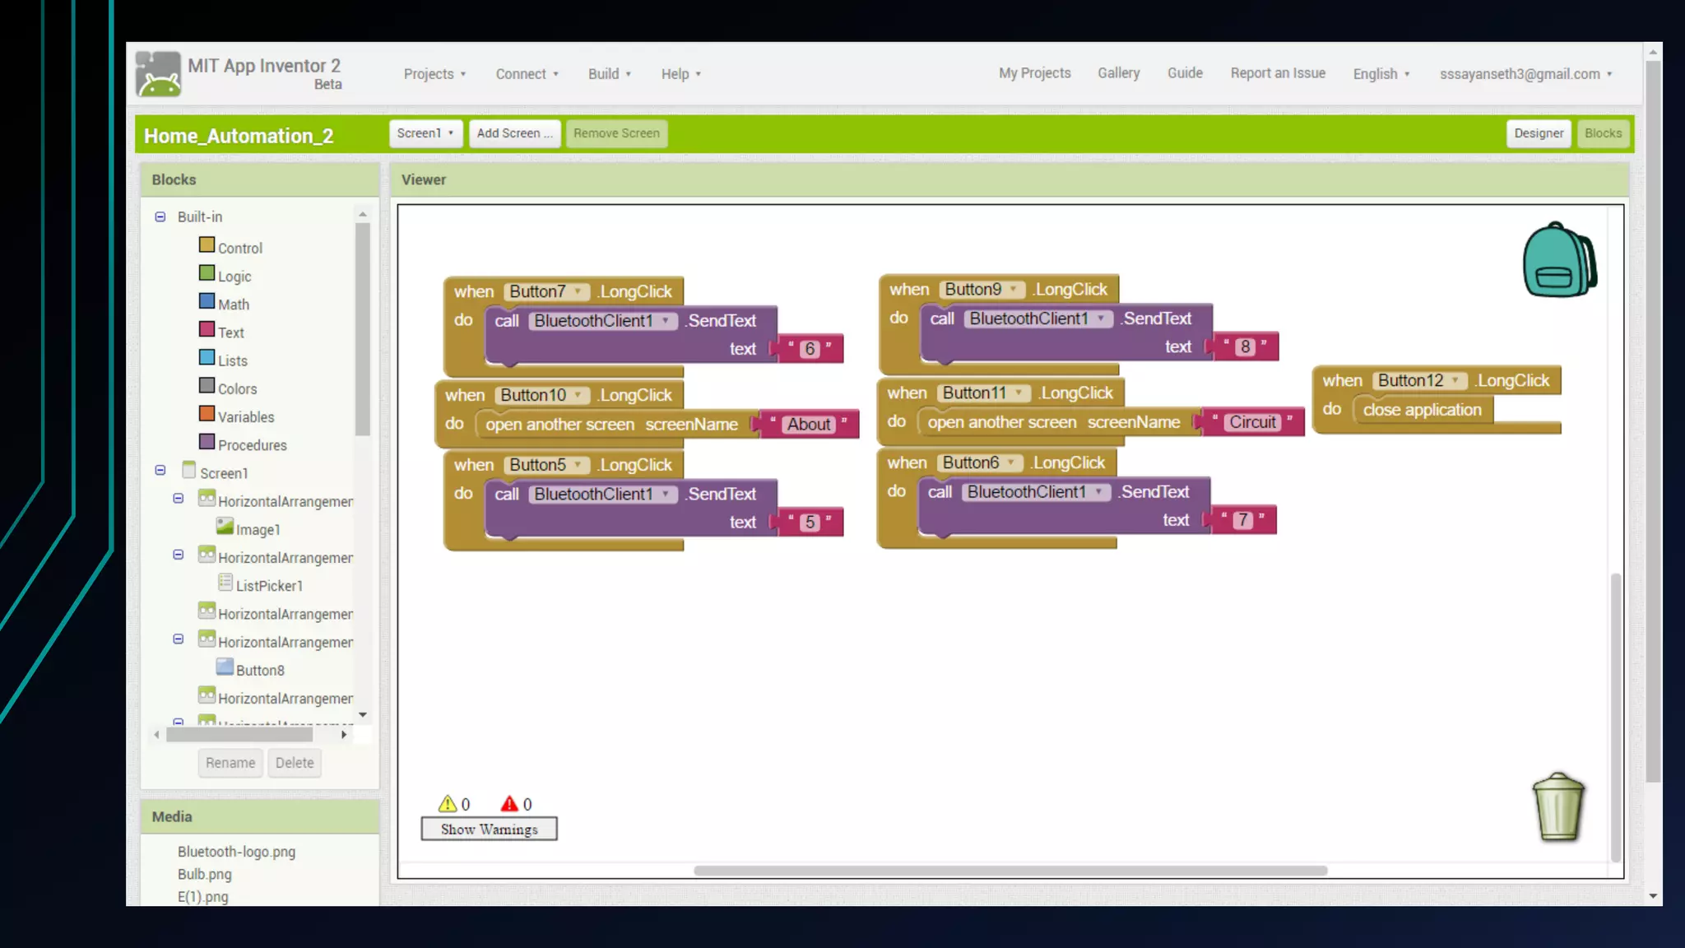Click the Show Warnings button

click(489, 829)
